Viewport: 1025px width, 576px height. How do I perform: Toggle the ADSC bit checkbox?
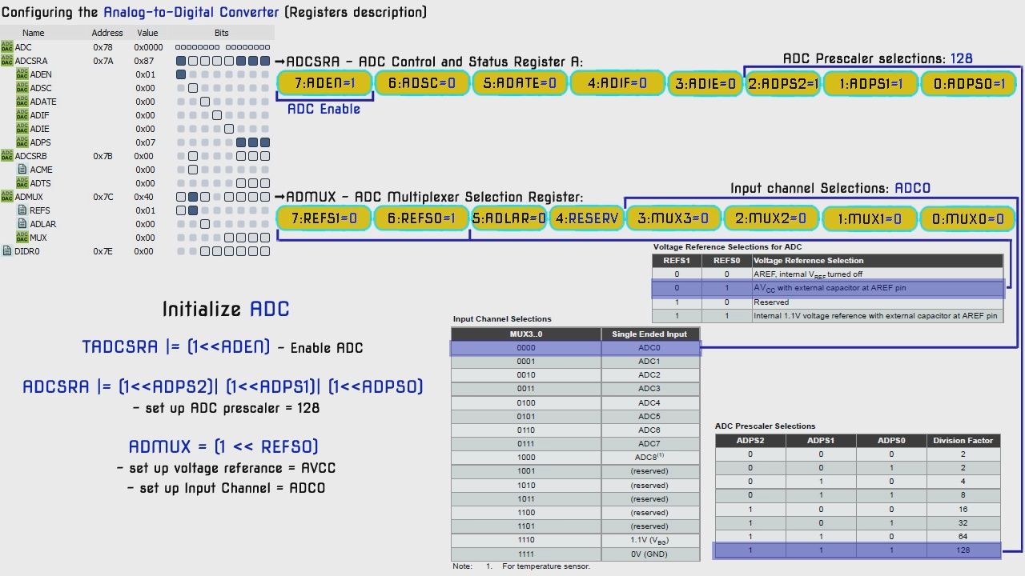(194, 88)
